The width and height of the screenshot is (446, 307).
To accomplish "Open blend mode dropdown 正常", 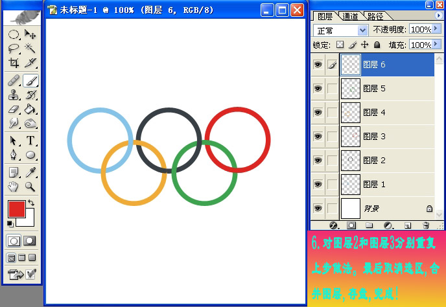I will 341,30.
